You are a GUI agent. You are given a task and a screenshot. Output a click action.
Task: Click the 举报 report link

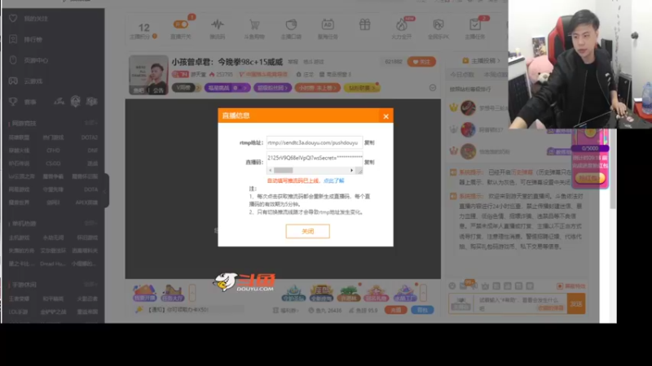[x=293, y=62]
